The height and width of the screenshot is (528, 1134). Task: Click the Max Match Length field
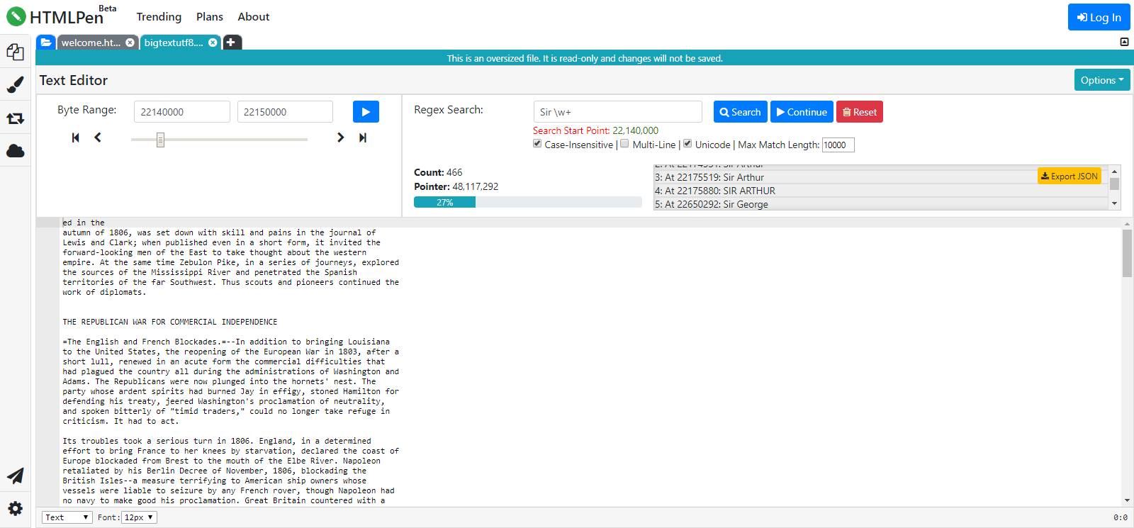coord(838,145)
